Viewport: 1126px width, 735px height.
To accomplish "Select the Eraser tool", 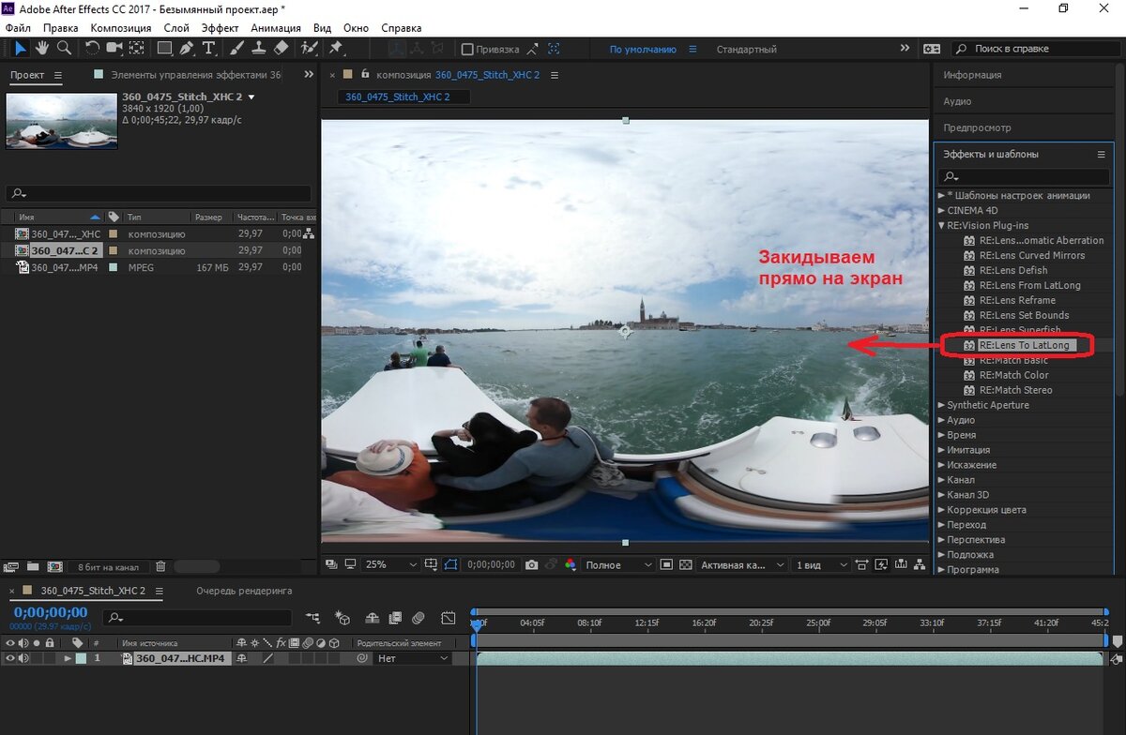I will pyautogui.click(x=280, y=48).
